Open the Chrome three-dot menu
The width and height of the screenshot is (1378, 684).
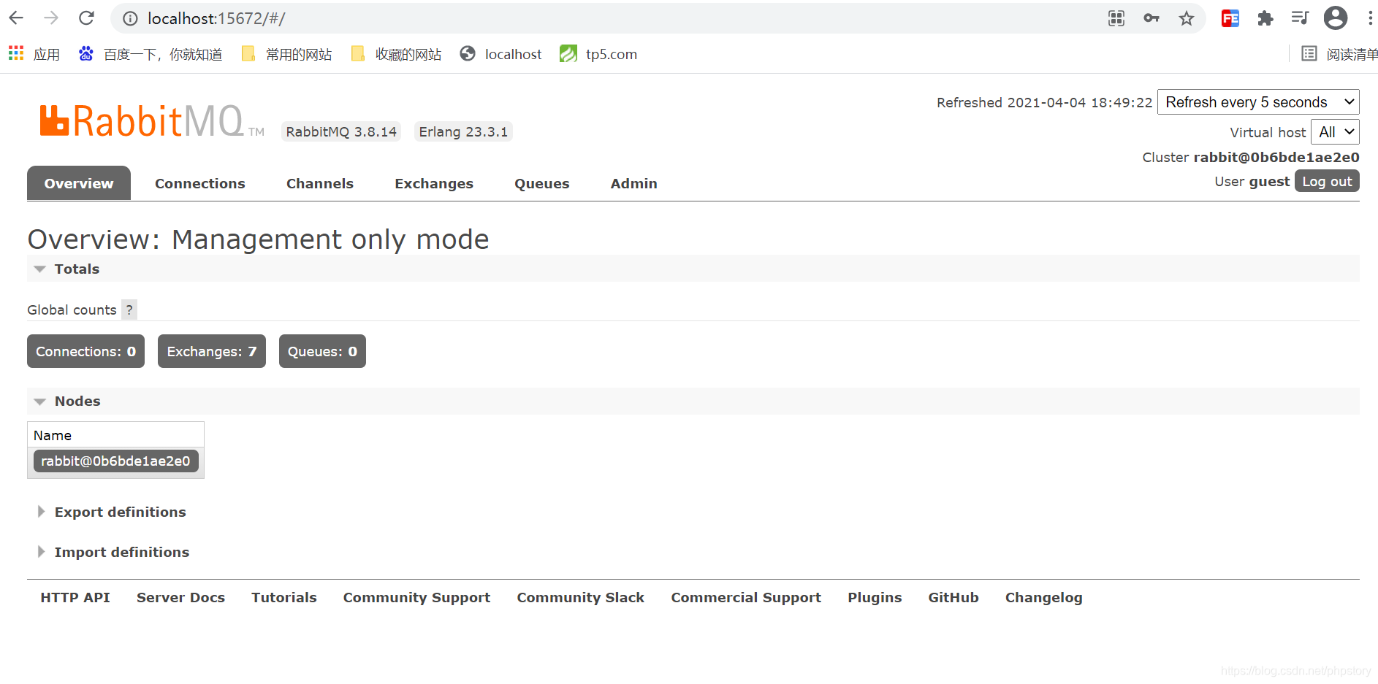(1370, 18)
